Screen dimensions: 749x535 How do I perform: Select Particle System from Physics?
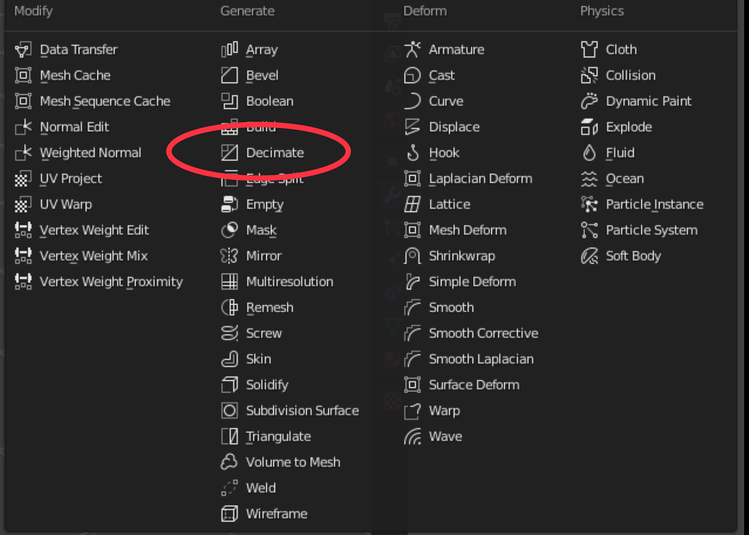coord(651,230)
